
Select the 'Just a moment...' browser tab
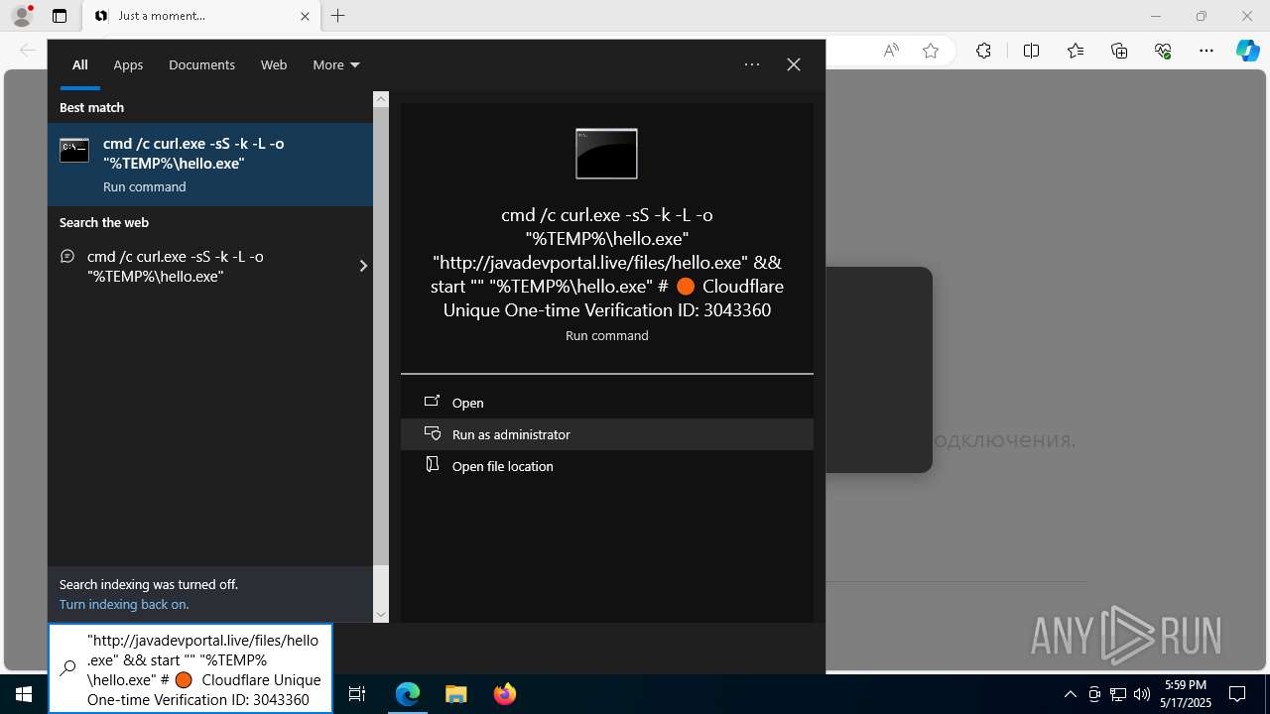(201, 16)
